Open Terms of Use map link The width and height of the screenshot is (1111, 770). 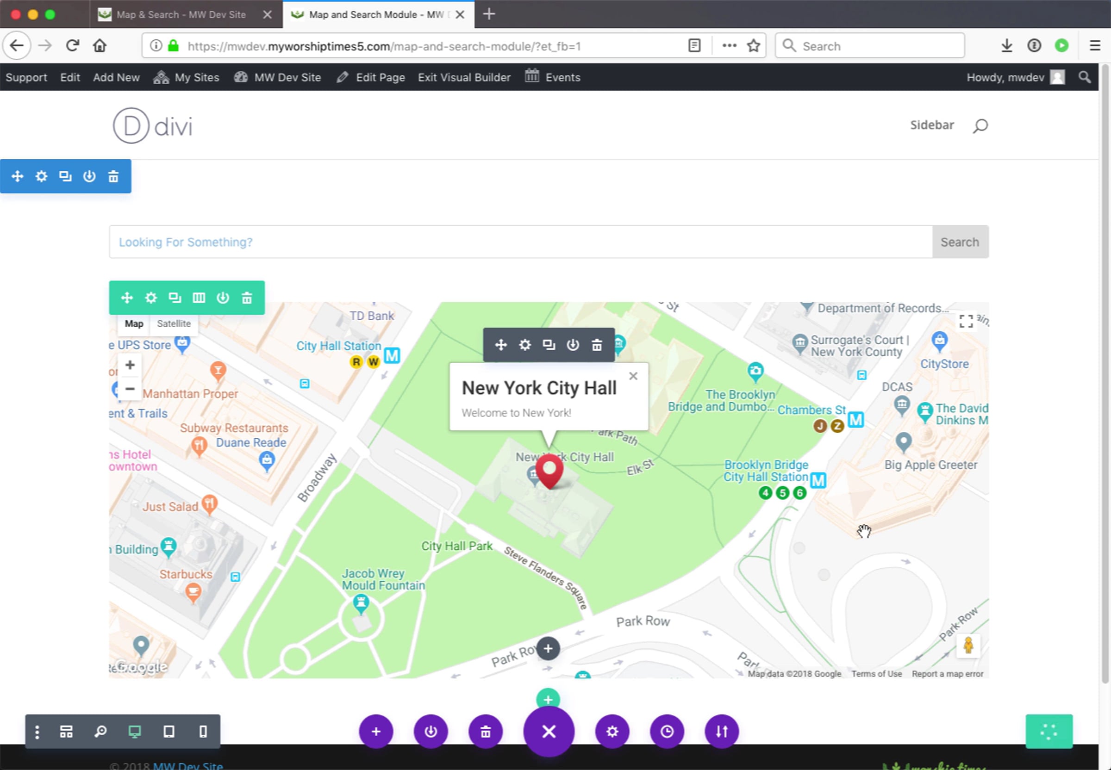click(x=876, y=674)
